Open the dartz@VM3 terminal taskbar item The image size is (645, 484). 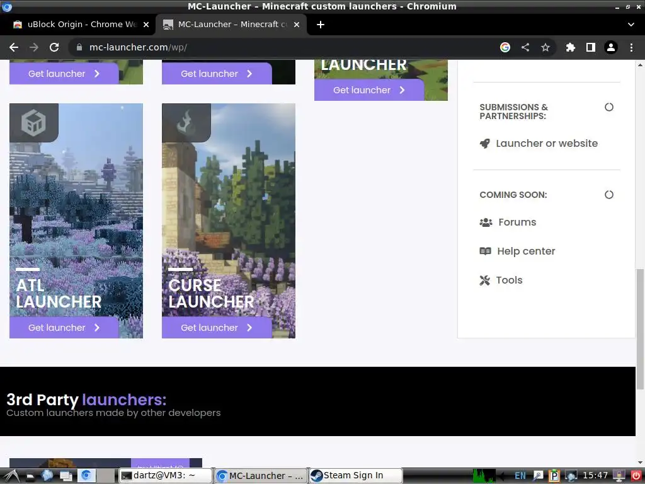coord(166,476)
